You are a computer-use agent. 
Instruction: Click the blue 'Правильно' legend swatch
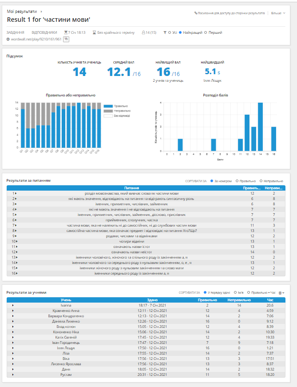[x=108, y=106]
